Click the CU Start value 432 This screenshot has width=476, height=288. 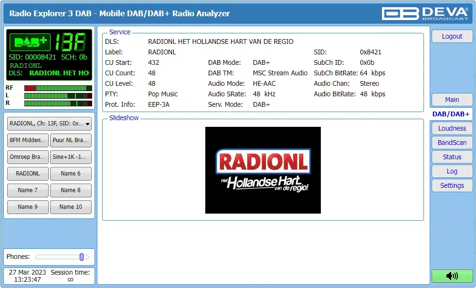pos(154,63)
